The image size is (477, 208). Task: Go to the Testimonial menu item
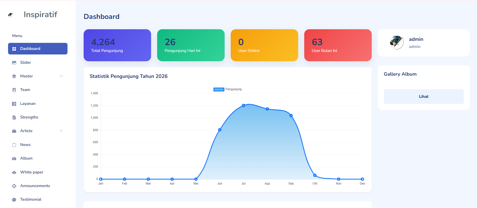[x=38, y=199]
